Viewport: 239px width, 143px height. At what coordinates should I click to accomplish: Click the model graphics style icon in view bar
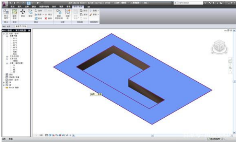[x=50, y=135]
